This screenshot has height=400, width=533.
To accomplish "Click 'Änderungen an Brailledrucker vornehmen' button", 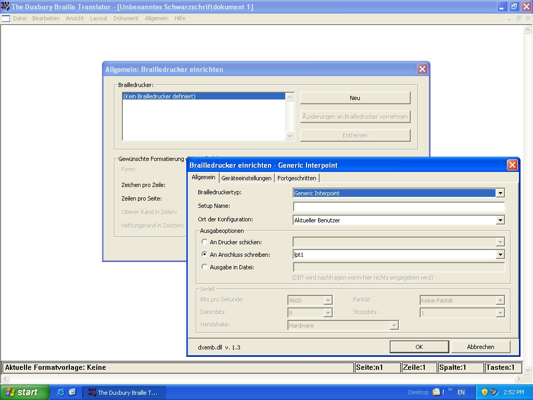I will click(355, 117).
